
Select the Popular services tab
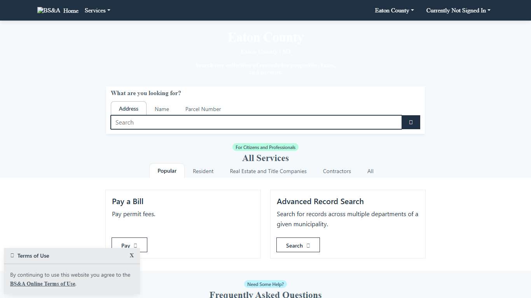pyautogui.click(x=167, y=171)
